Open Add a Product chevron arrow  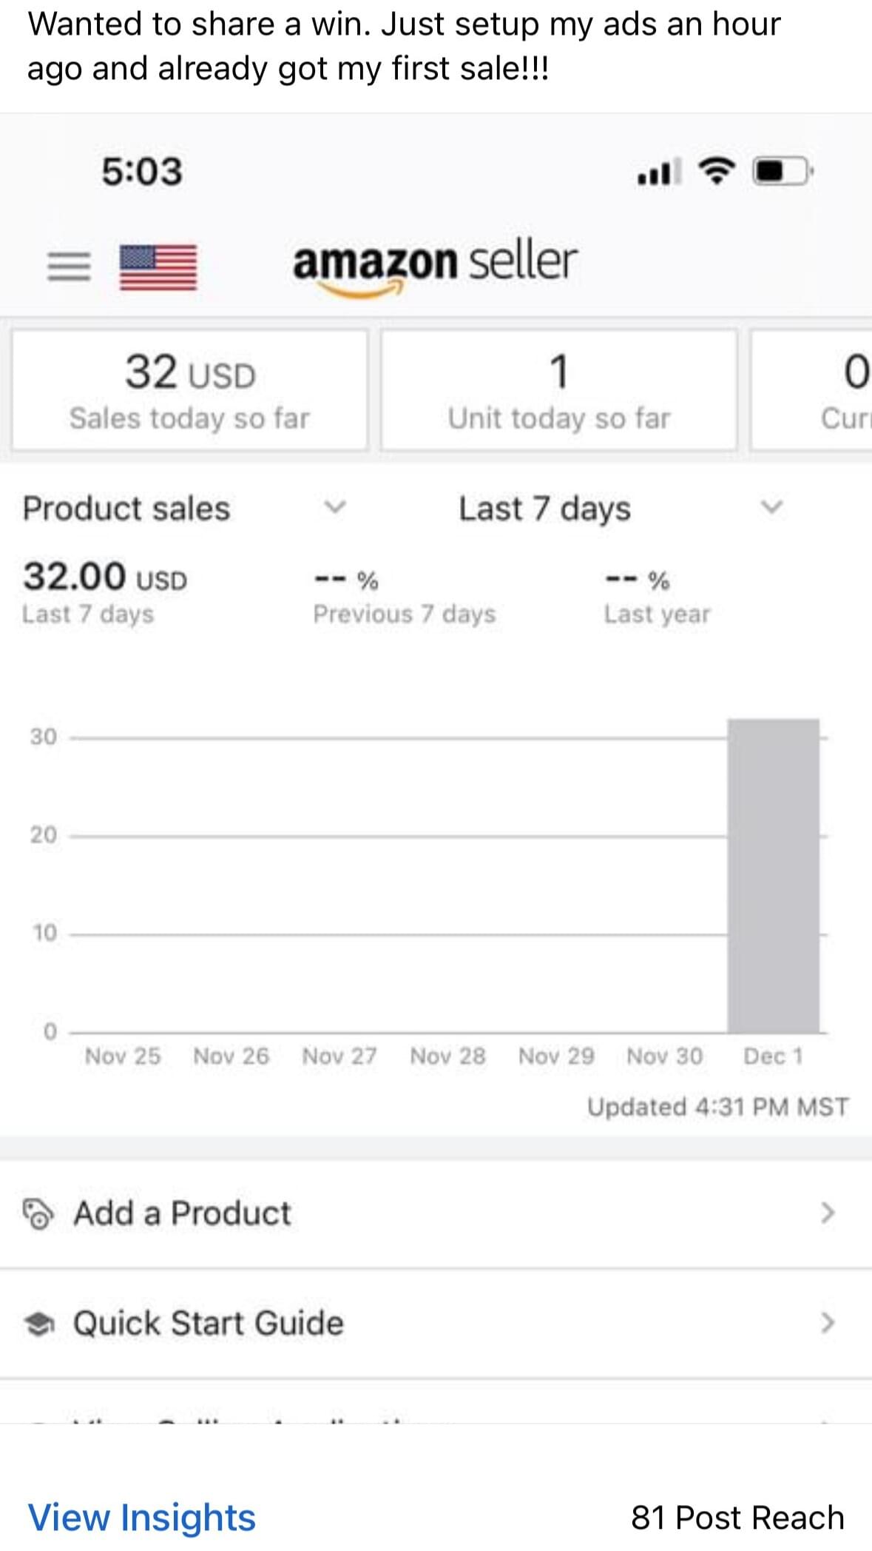point(828,1213)
